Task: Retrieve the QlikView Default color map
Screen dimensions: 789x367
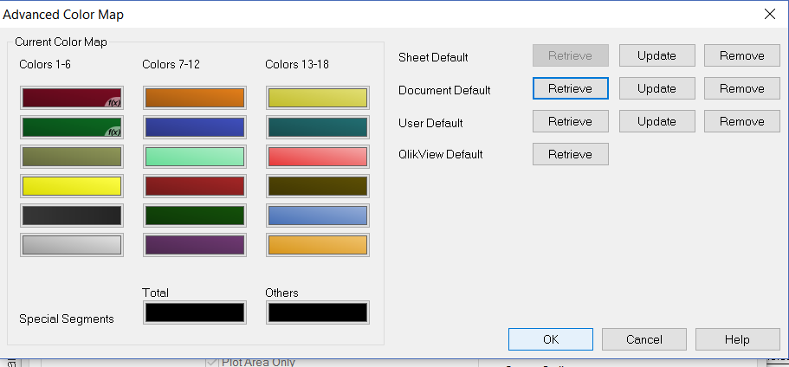Action: pyautogui.click(x=571, y=154)
